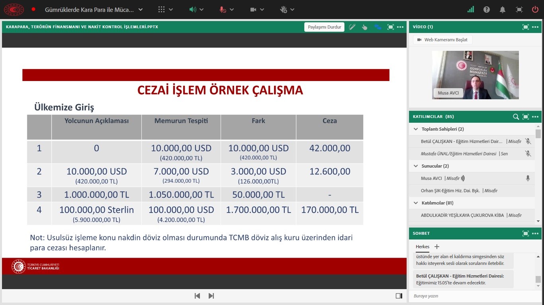Select the draw/pen annotation tool
The image size is (544, 305).
point(352,27)
